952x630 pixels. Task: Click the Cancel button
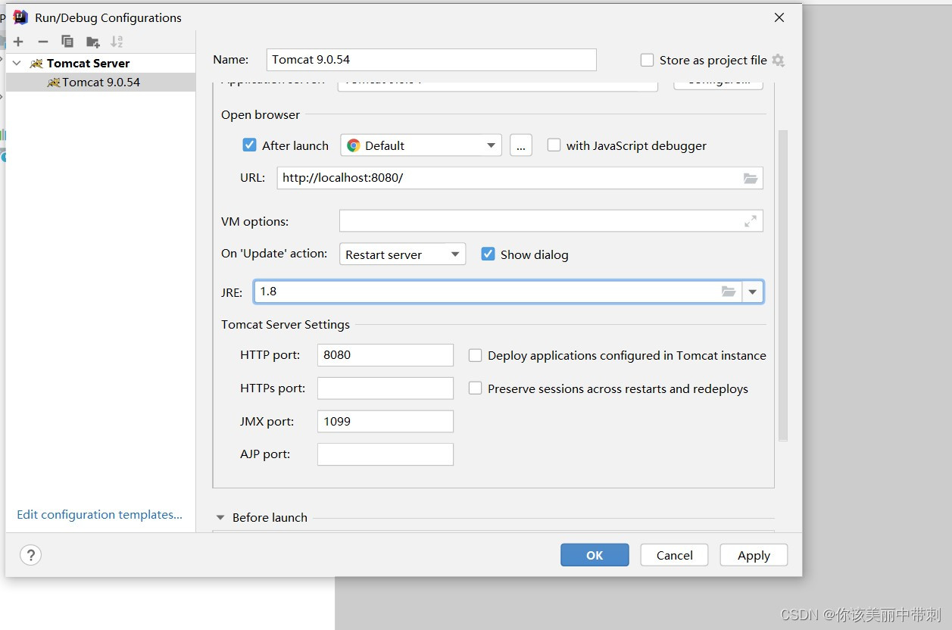coord(674,555)
